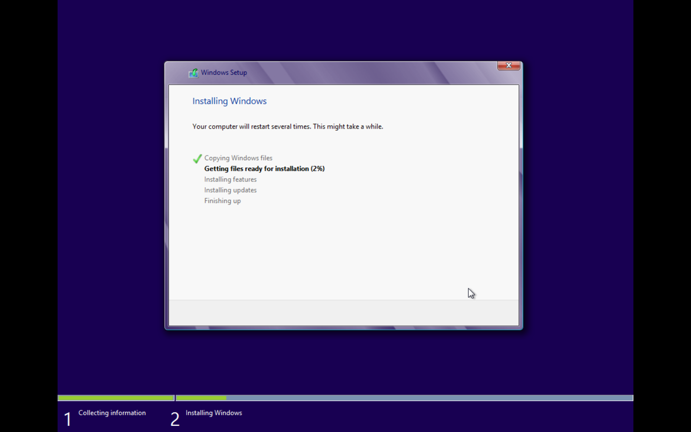Click the Collecting information progress bar segment
The width and height of the screenshot is (691, 432).
(116, 398)
